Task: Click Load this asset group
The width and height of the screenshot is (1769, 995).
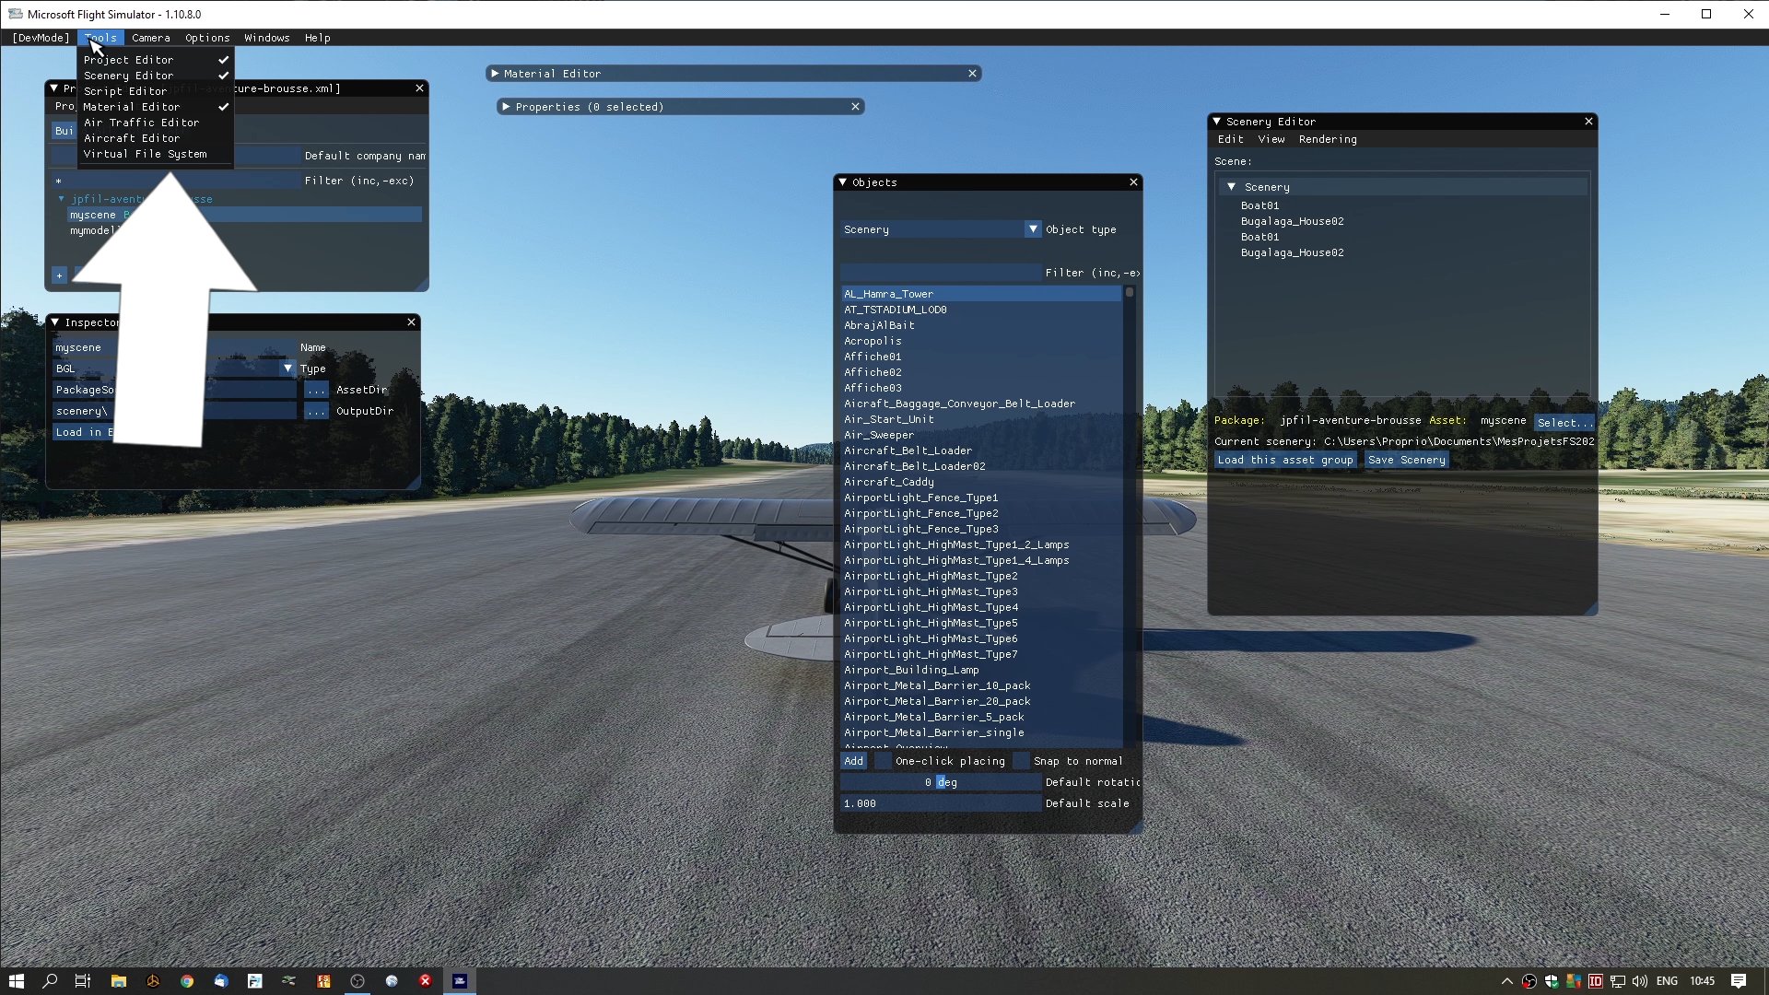Action: (1284, 460)
